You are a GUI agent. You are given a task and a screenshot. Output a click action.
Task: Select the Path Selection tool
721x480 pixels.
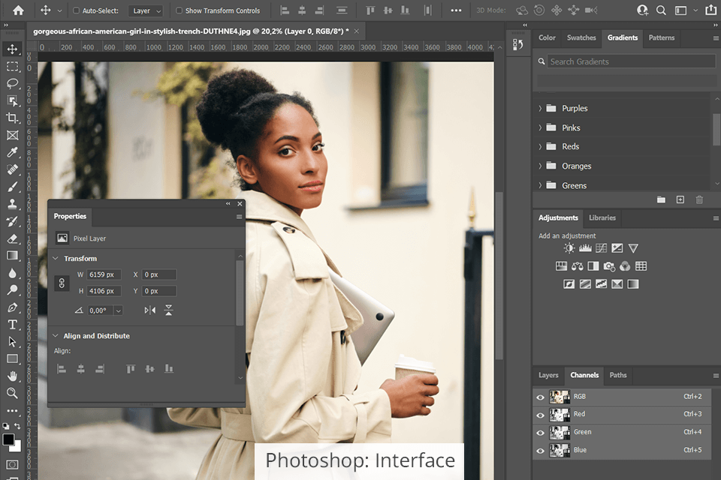(x=13, y=342)
